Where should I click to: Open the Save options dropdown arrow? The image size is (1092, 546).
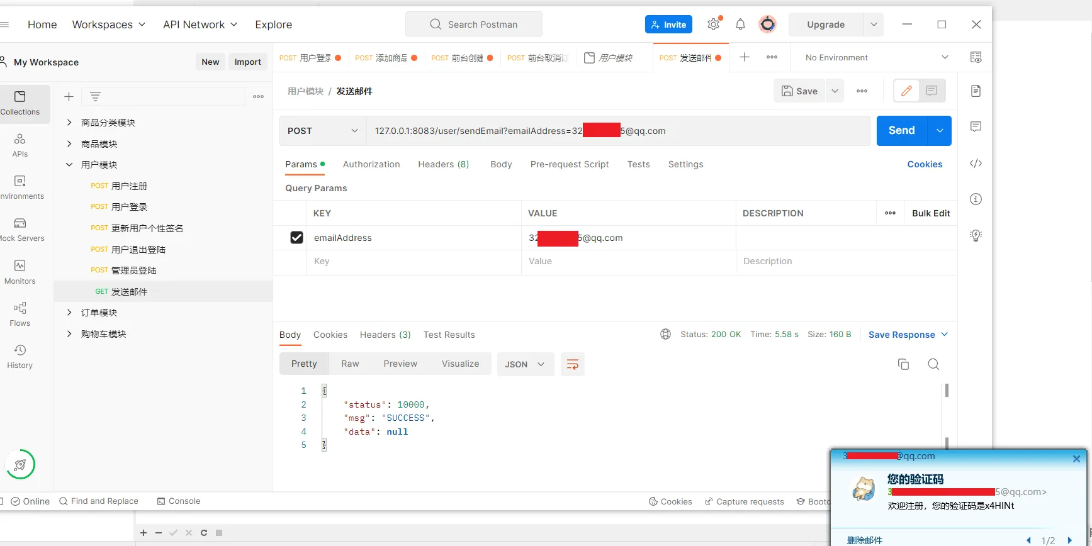click(835, 91)
